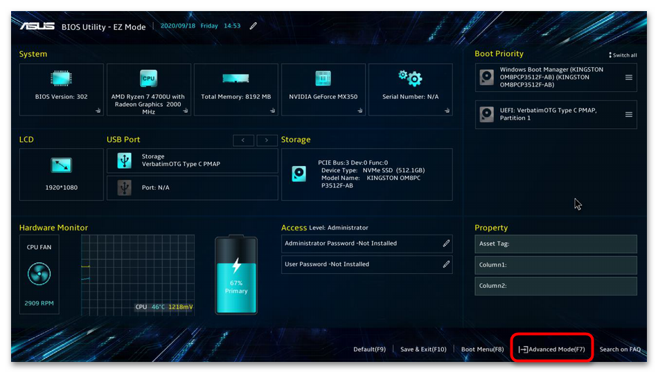Image resolution: width=658 pixels, height=373 pixels.
Task: Open Advanced Mode (F7)
Action: [x=552, y=349]
